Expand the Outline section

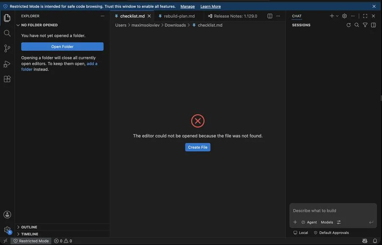62,227
